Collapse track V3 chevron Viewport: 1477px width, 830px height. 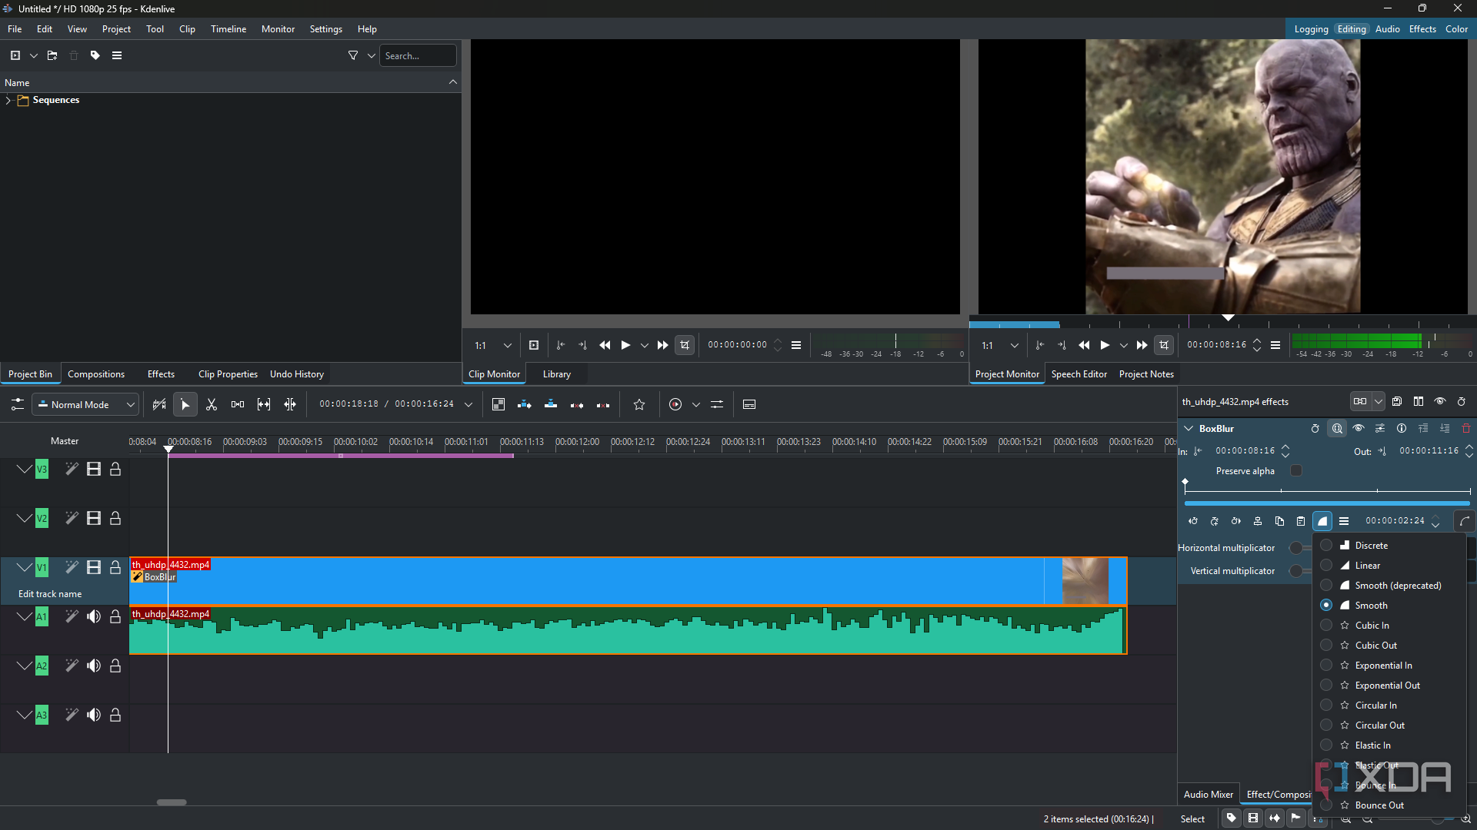(25, 469)
